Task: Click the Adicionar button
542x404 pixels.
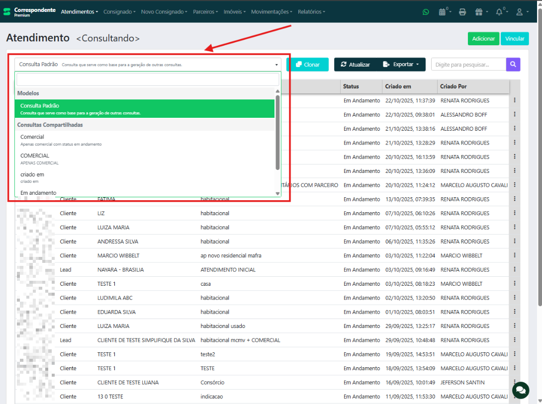Action: coord(483,39)
